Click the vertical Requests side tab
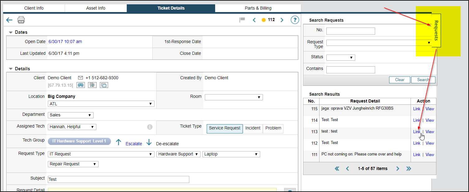Viewport: 469px width, 192px height. [436, 30]
